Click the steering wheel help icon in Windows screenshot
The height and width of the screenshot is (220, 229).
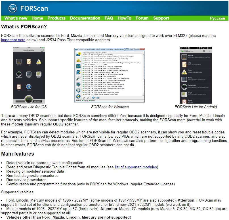tap(78, 96)
